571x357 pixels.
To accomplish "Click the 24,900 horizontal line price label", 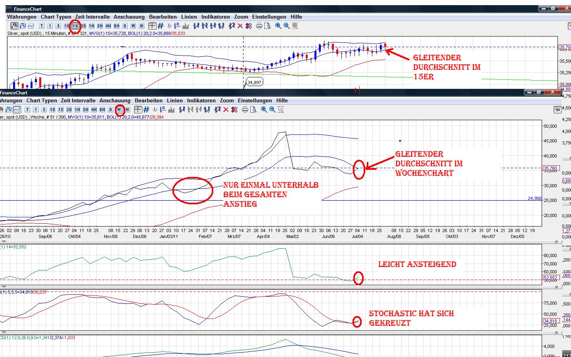I will pos(535,198).
